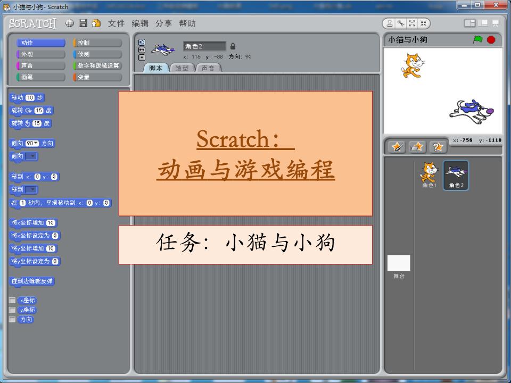Click the 将x坐标设定为 0 block
This screenshot has height=383, width=511.
tap(35, 236)
